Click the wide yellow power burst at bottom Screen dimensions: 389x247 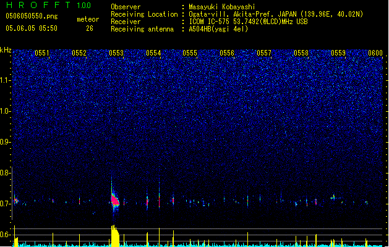(114, 236)
